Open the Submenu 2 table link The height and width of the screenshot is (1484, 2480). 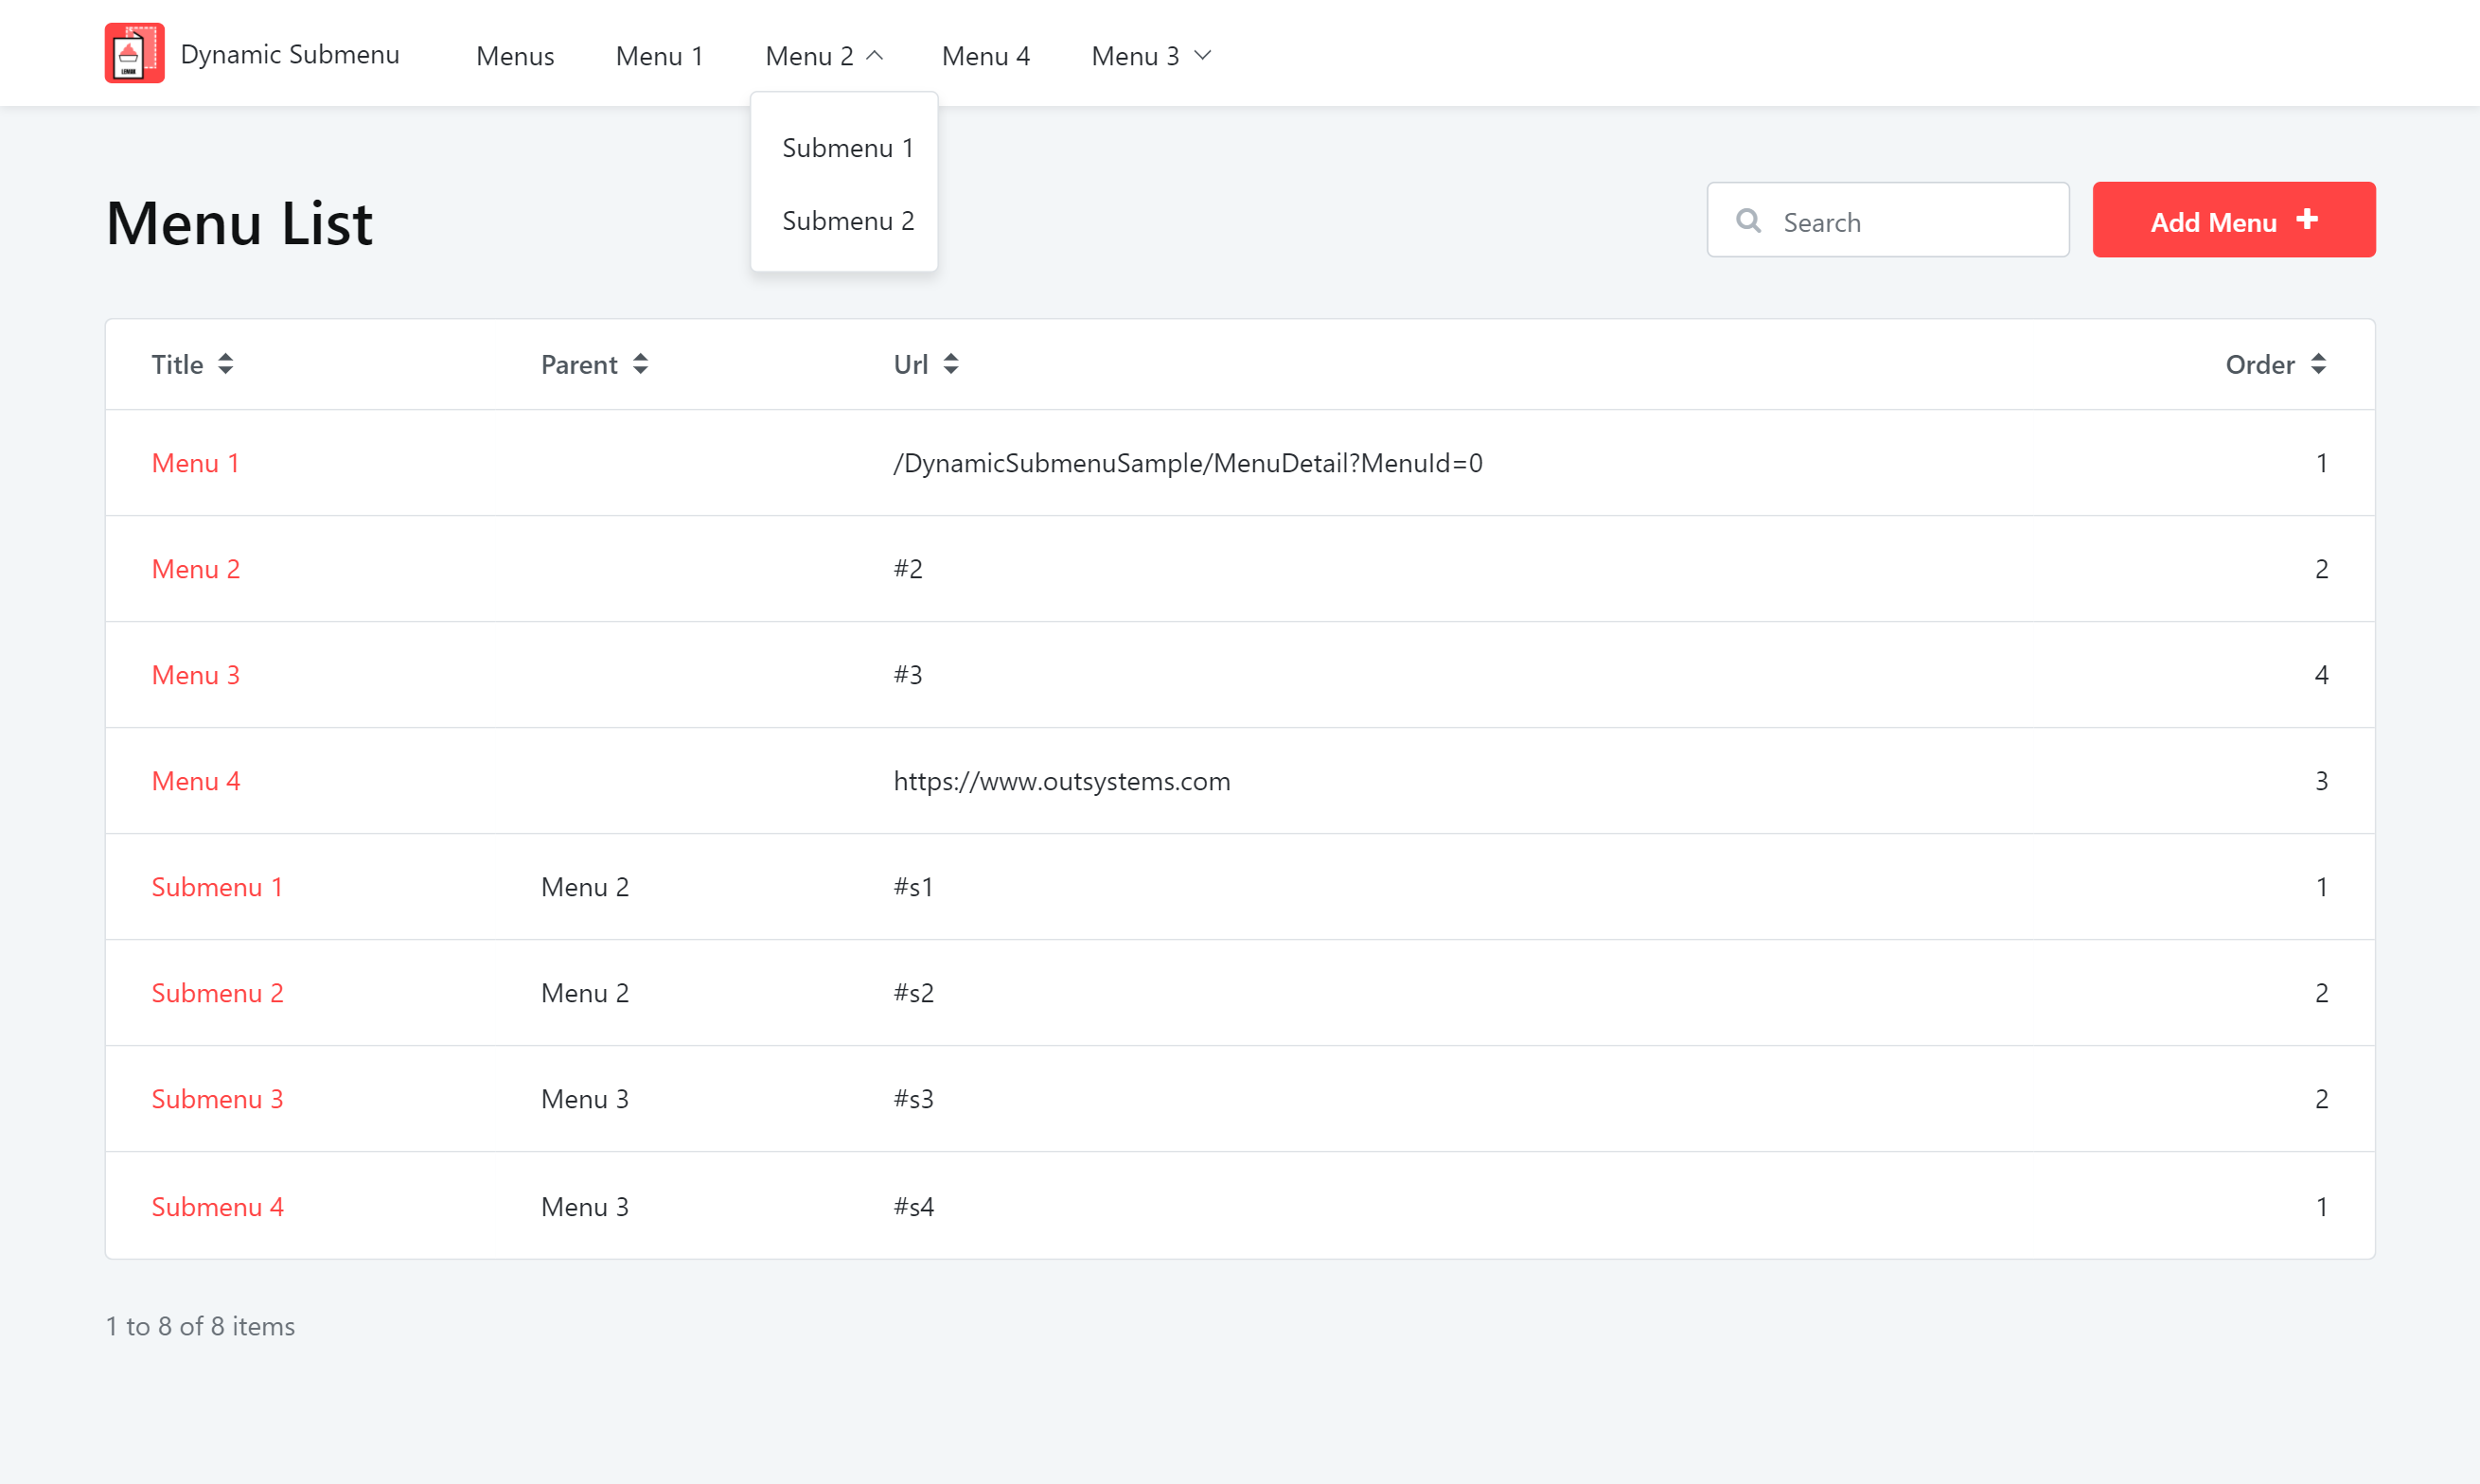217,993
